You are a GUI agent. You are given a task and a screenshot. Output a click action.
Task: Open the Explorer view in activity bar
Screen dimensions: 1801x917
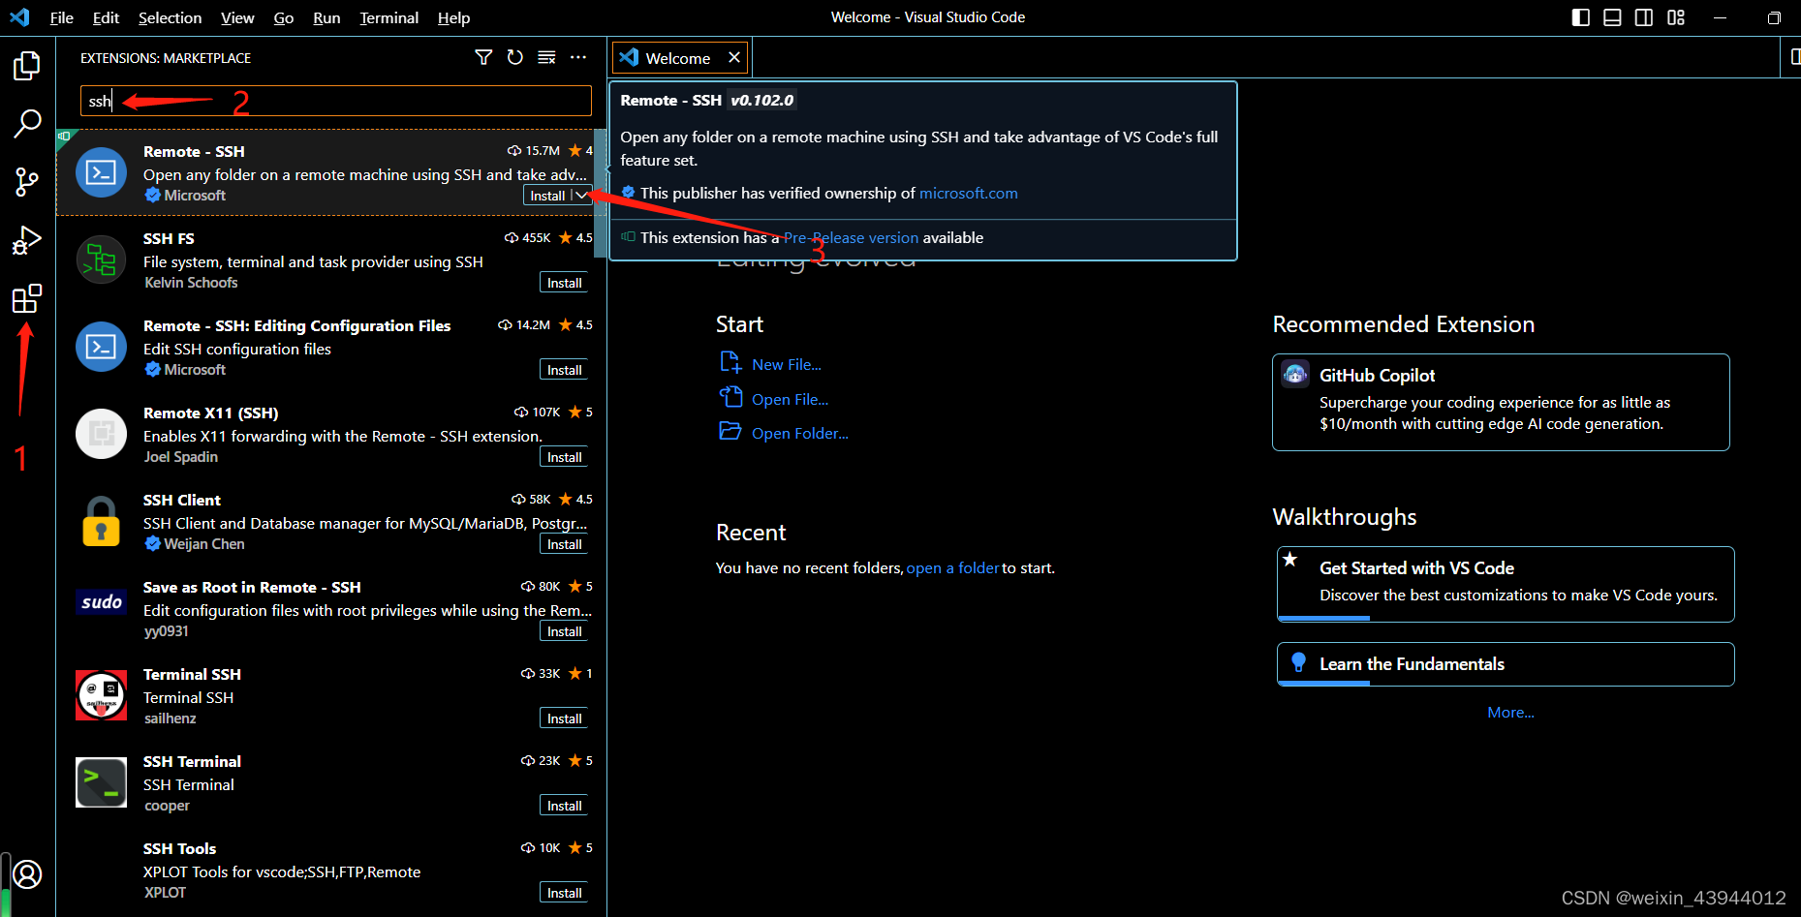point(27,66)
